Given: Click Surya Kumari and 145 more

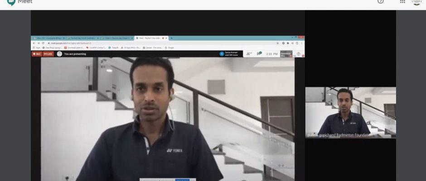Looking at the screenshot, I should point(229,54).
